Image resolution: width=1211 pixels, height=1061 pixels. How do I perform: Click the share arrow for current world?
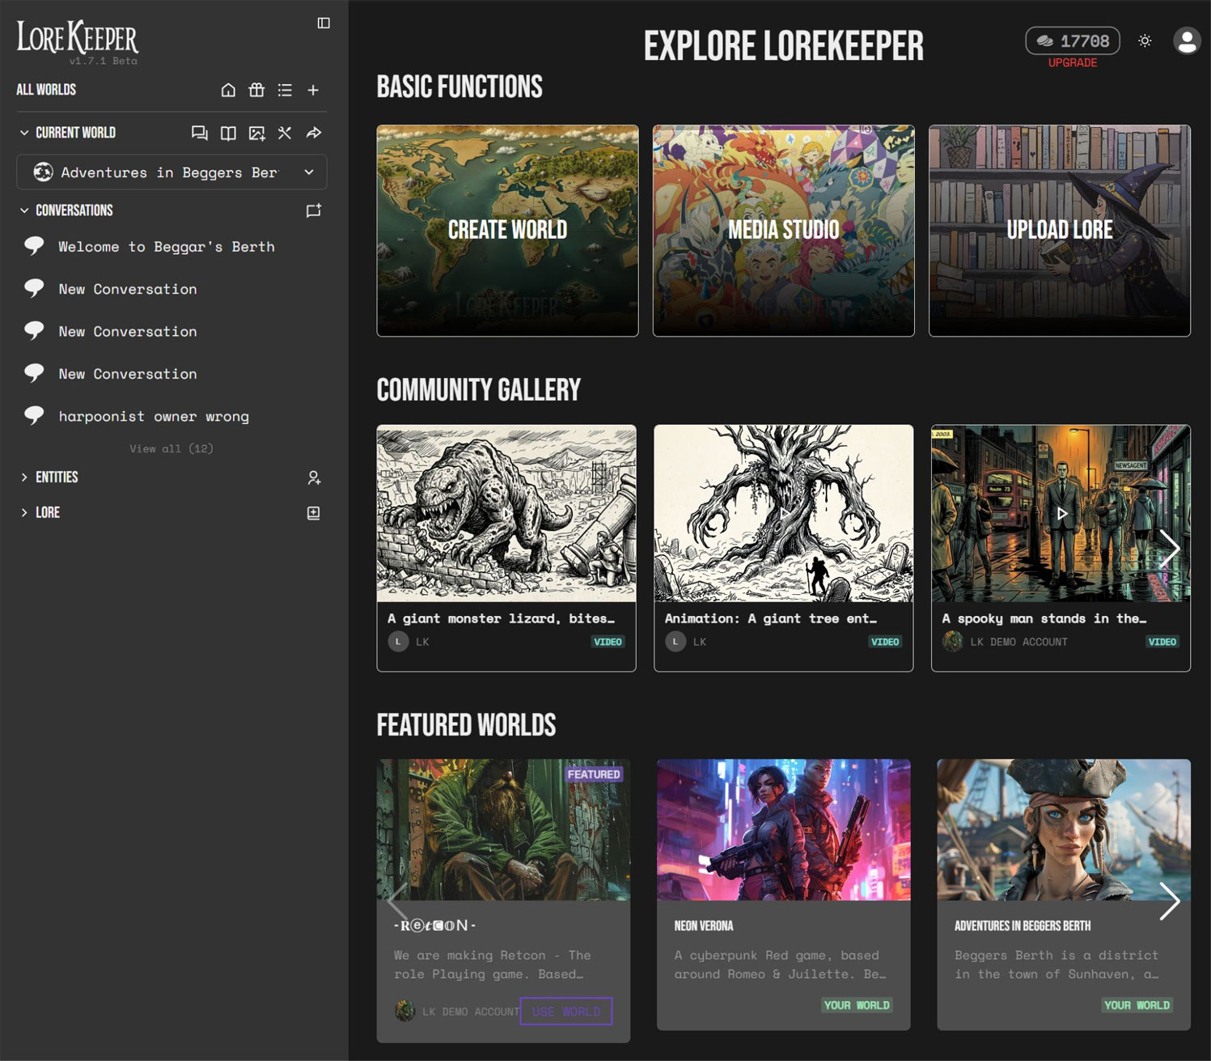point(314,133)
